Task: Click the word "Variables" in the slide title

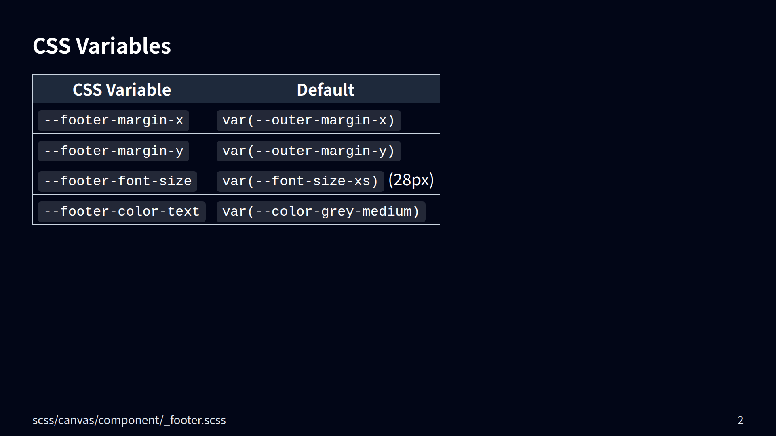Action: pos(123,46)
